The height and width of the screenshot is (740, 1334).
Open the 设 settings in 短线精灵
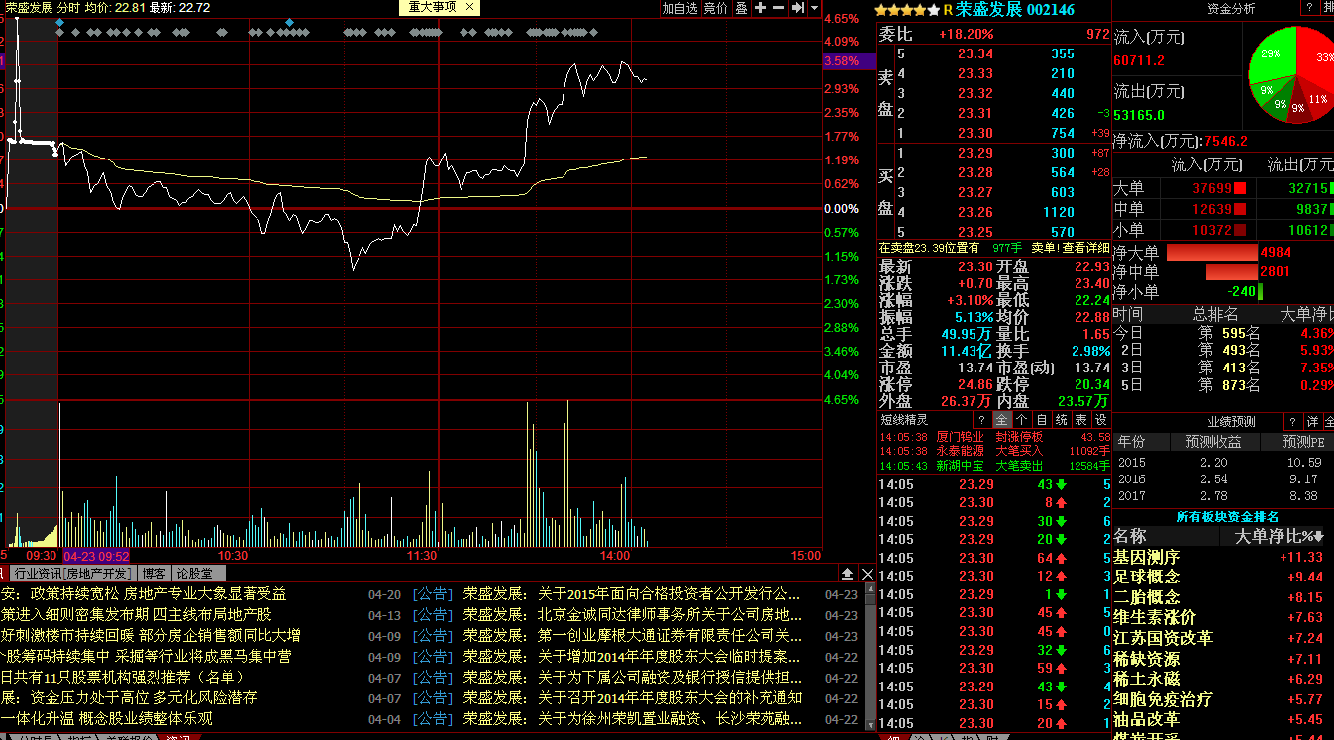pos(1100,420)
